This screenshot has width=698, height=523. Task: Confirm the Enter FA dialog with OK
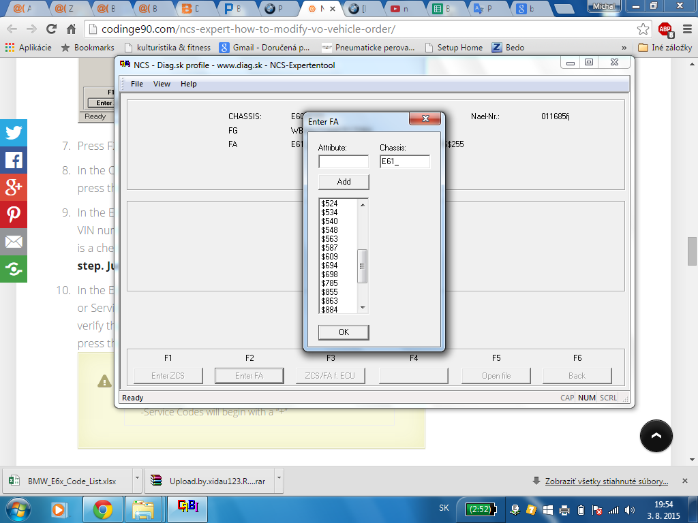[344, 332]
